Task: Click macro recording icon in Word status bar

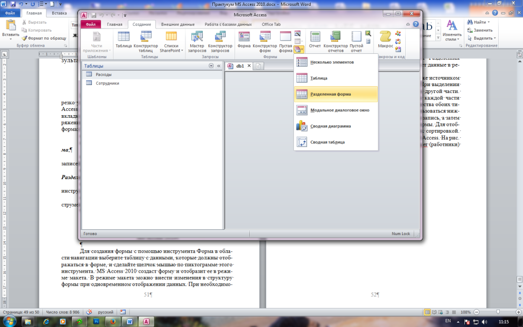Action: coord(123,312)
